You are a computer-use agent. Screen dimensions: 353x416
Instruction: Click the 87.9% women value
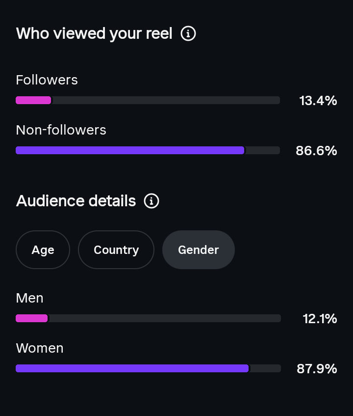317,369
